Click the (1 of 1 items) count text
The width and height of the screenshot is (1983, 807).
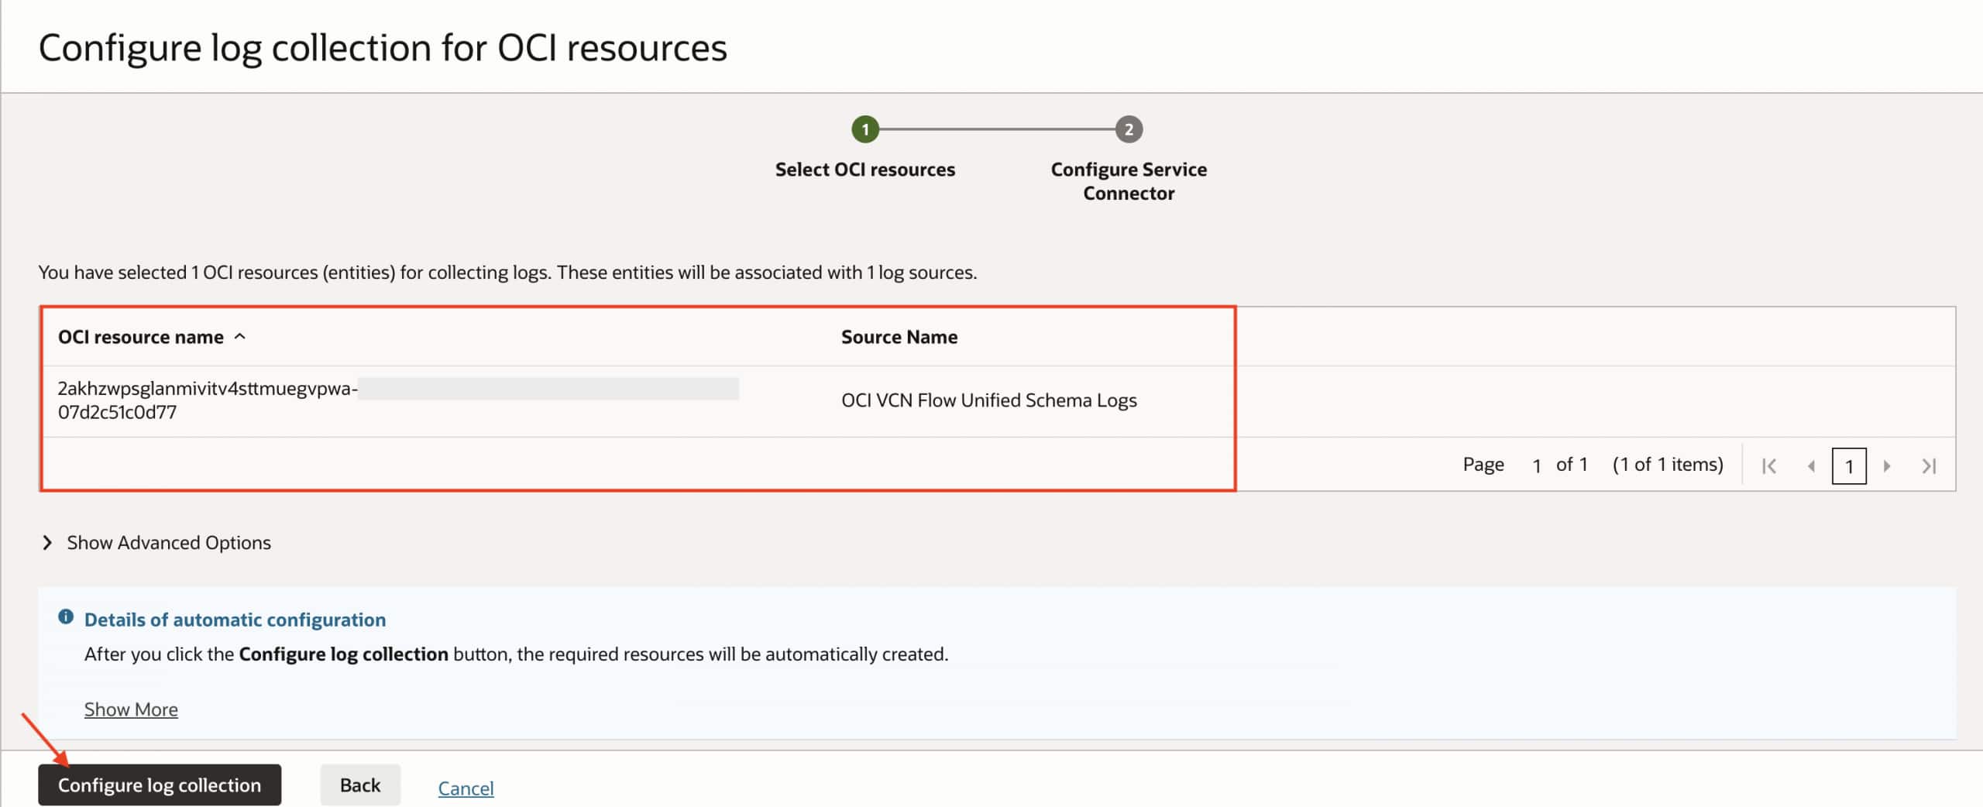point(1668,465)
